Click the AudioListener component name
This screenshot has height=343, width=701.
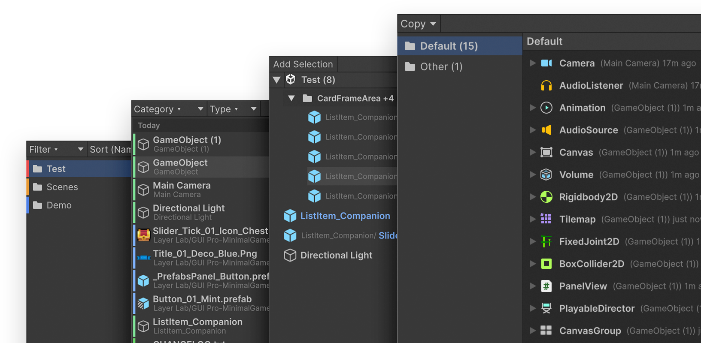click(x=591, y=85)
